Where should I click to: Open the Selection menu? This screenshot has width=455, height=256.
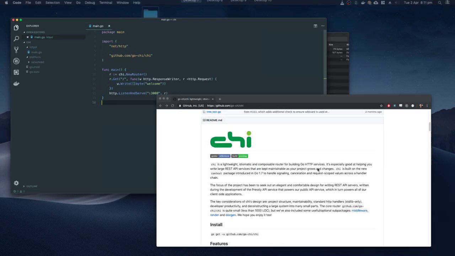click(x=53, y=2)
